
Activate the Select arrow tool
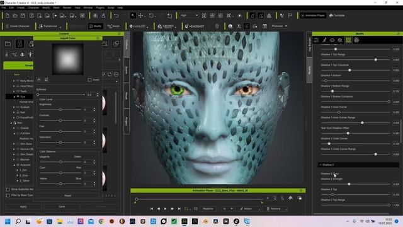(133, 16)
